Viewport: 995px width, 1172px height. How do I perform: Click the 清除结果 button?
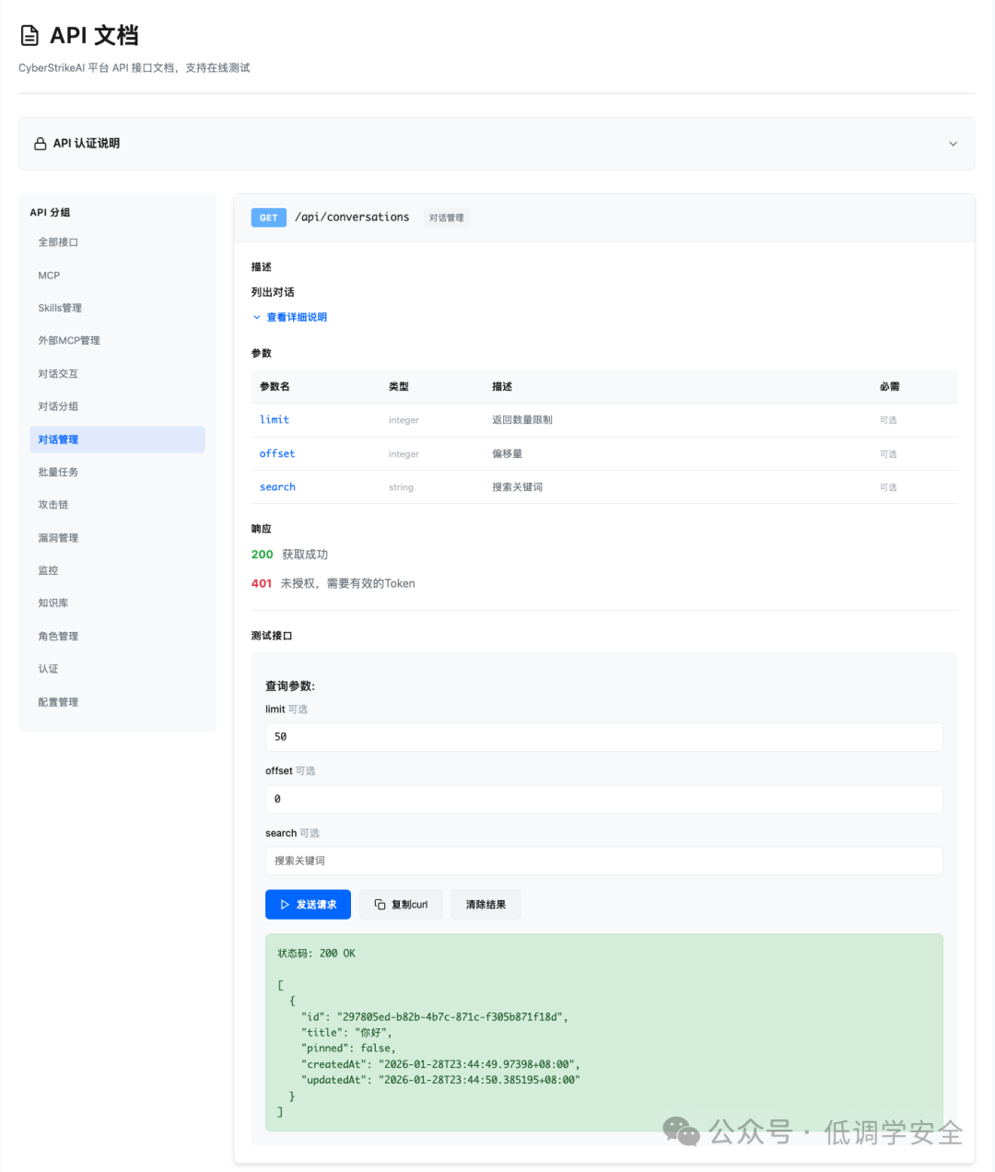[486, 905]
